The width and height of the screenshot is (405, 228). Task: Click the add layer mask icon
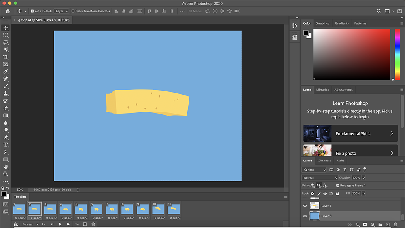point(365,224)
